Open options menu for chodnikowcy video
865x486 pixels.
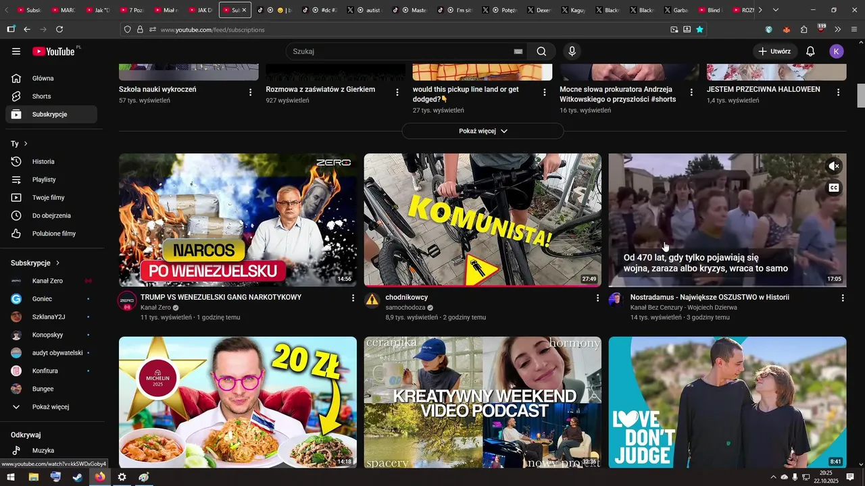tap(597, 298)
